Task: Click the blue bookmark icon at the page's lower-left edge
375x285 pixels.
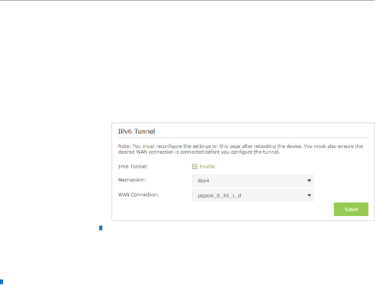Action: pos(2,282)
